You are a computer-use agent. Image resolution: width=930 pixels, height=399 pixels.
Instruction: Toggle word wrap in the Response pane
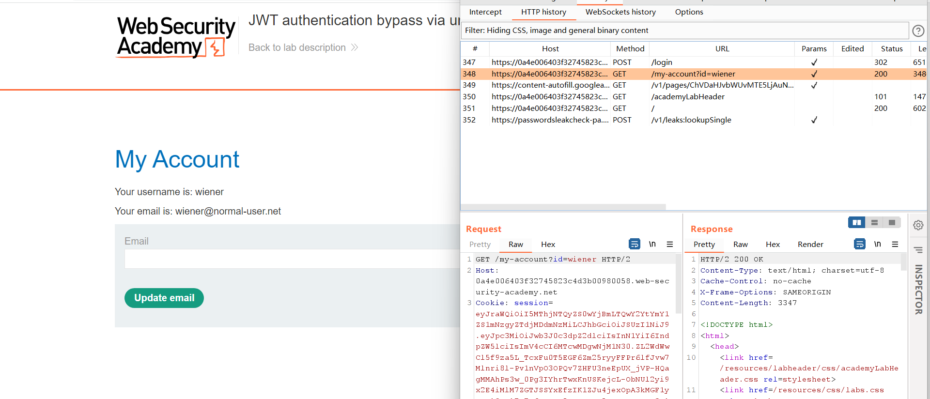(x=860, y=244)
